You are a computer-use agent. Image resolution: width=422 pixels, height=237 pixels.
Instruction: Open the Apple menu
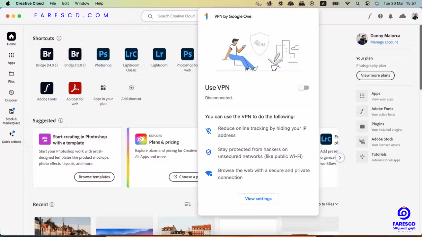click(x=8, y=3)
